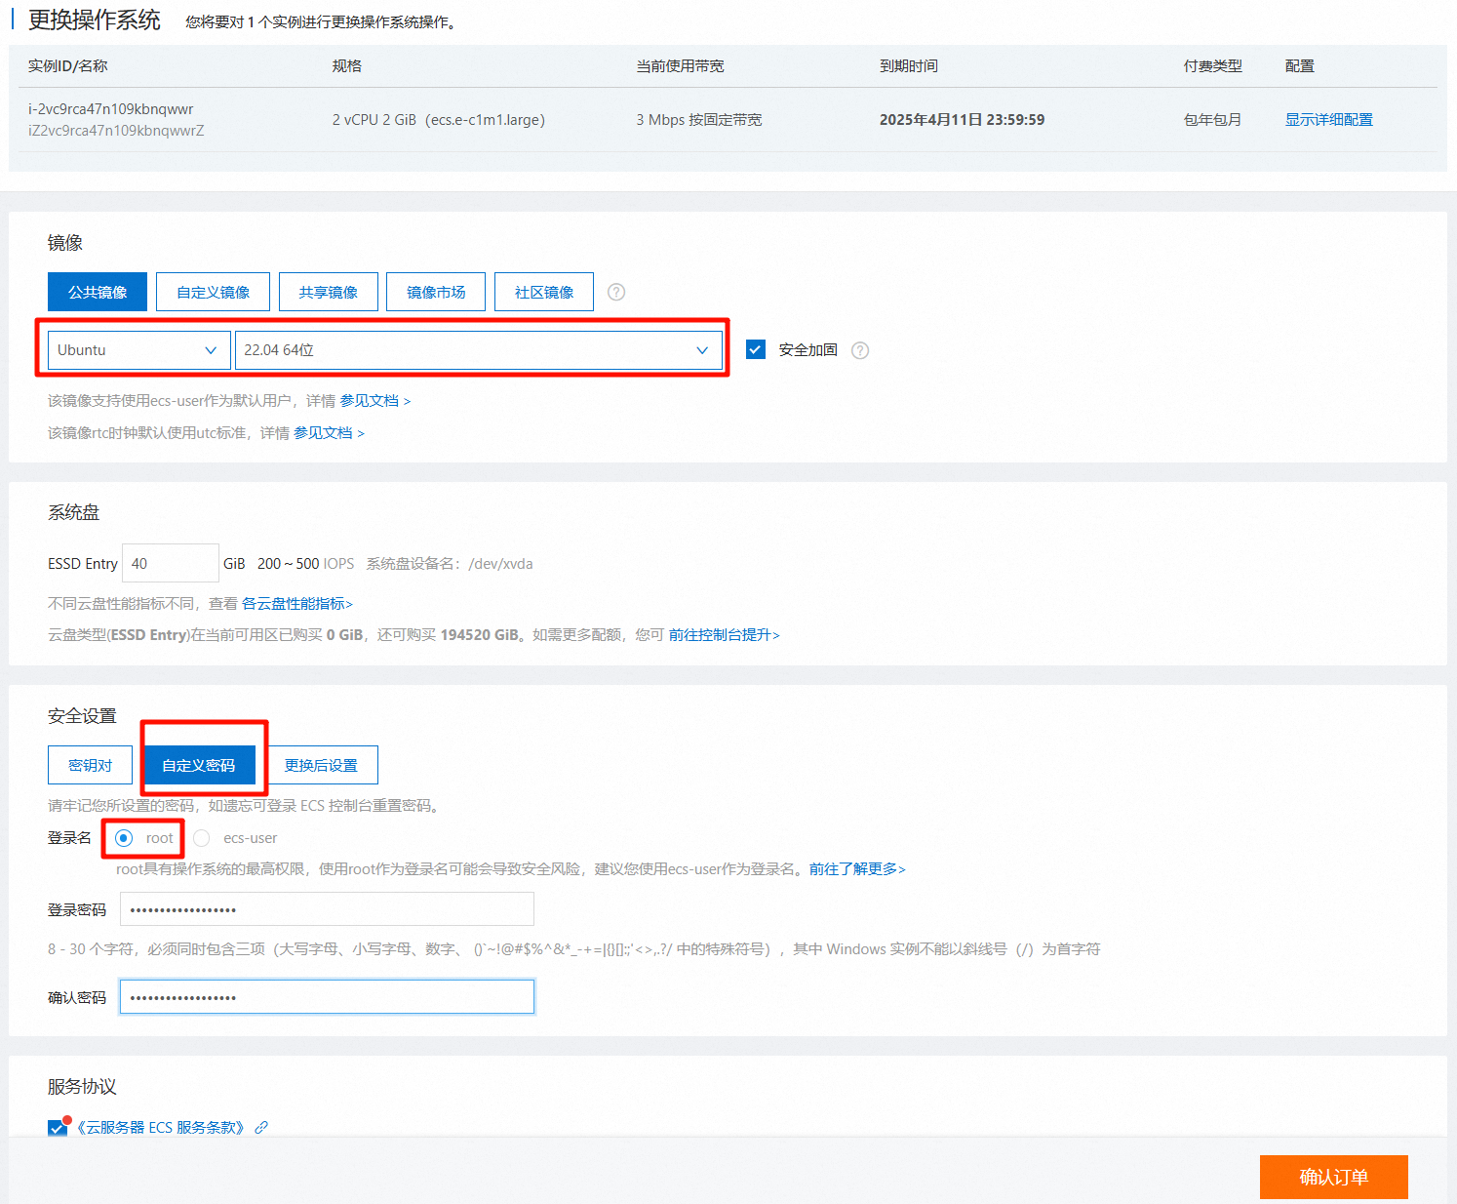
Task: Select the 镜像市场 tab
Action: point(436,292)
